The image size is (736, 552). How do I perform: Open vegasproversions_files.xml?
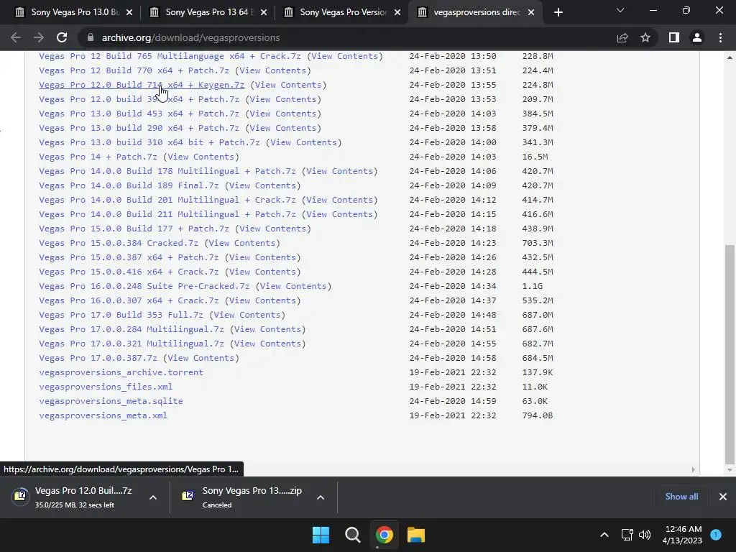click(x=106, y=387)
